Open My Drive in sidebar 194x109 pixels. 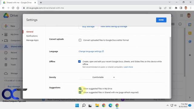pos(15,35)
